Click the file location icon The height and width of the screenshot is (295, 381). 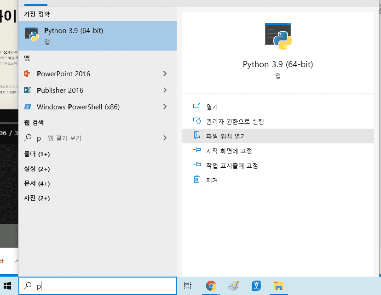(x=196, y=135)
